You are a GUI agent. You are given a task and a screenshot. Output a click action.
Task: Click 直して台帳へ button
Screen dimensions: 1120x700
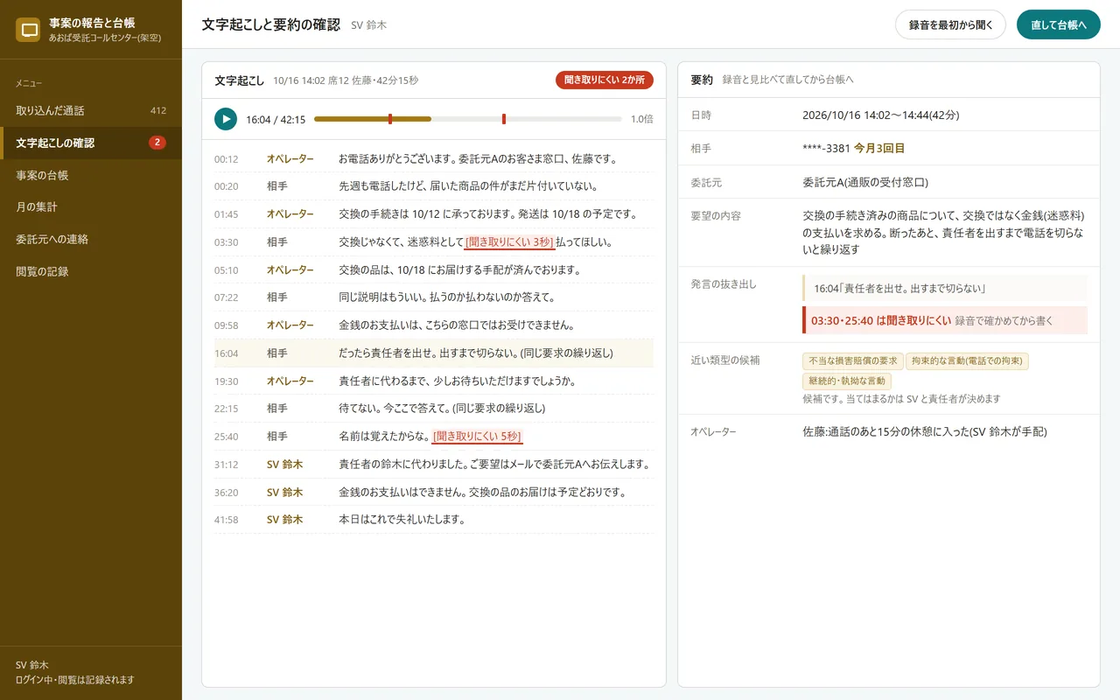coord(1059,24)
